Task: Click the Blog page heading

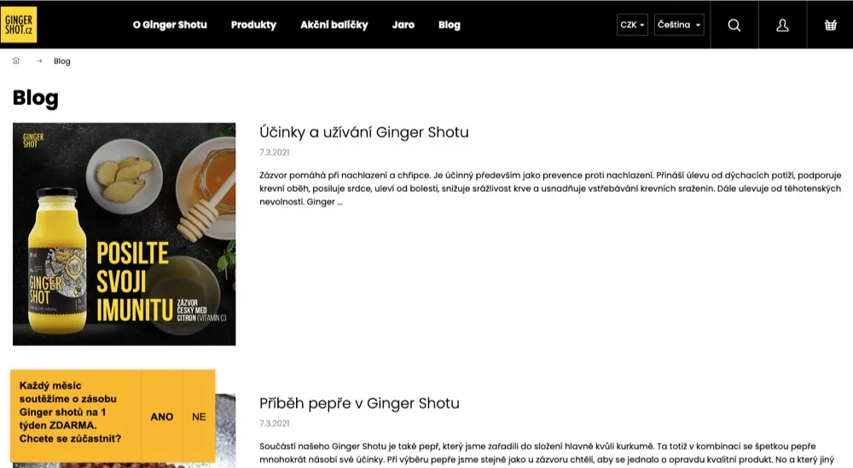Action: pos(35,98)
